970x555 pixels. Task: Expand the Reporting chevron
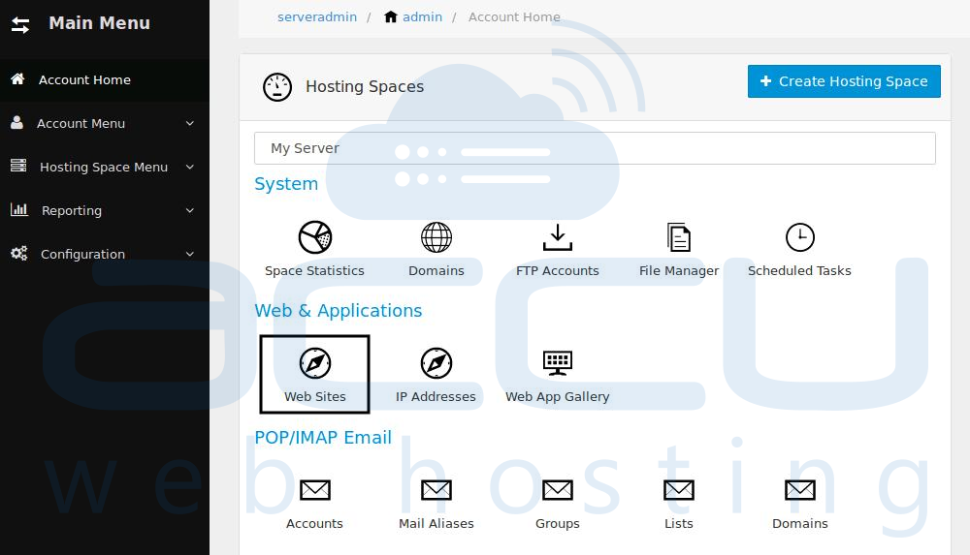tap(190, 210)
